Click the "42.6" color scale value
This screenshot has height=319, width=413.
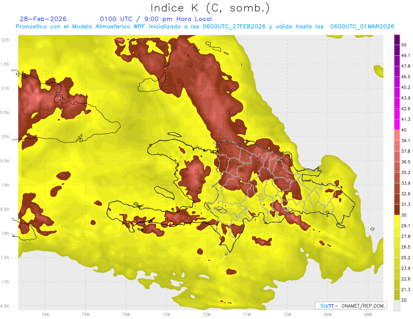click(x=405, y=109)
